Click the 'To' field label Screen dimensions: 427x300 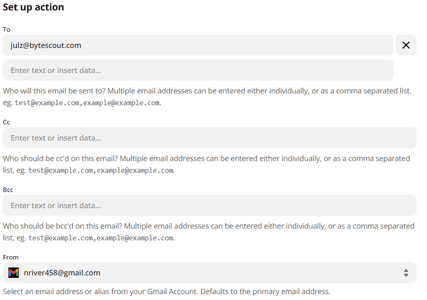(x=6, y=29)
